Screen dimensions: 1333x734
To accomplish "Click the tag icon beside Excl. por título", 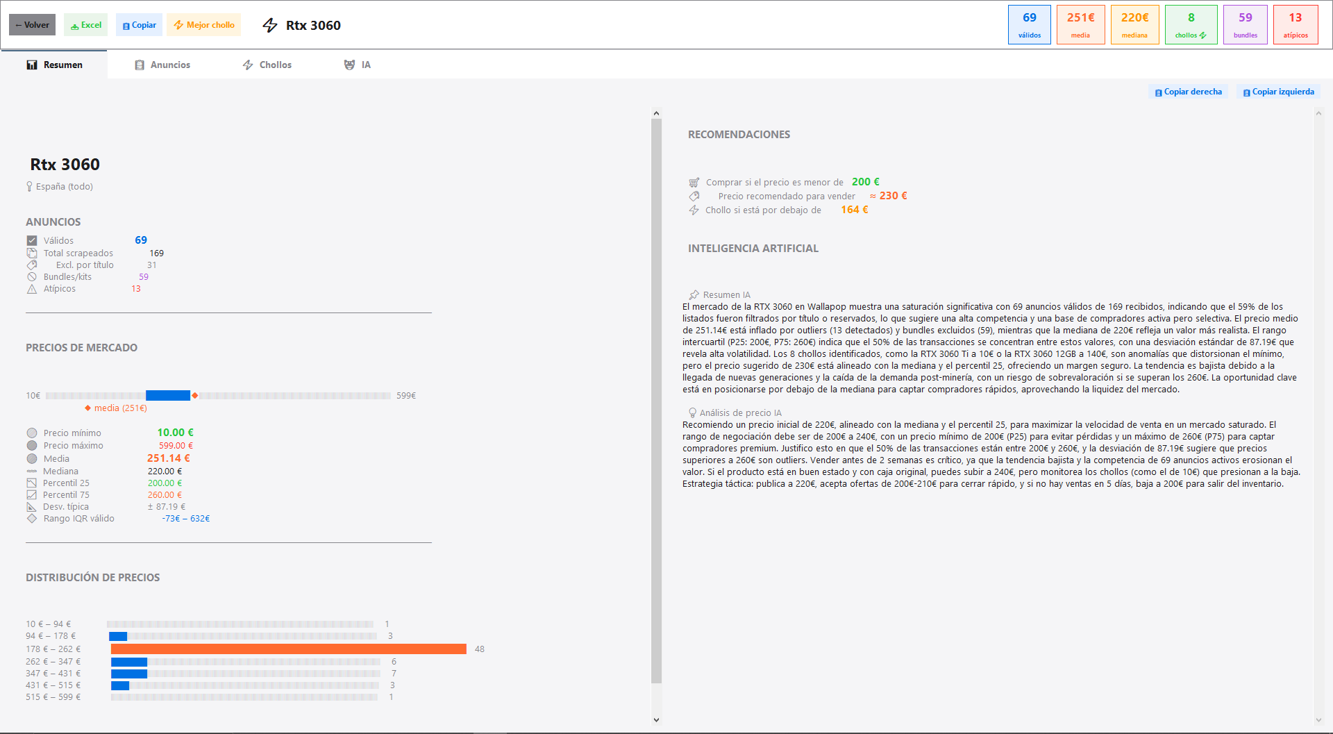I will pyautogui.click(x=32, y=265).
